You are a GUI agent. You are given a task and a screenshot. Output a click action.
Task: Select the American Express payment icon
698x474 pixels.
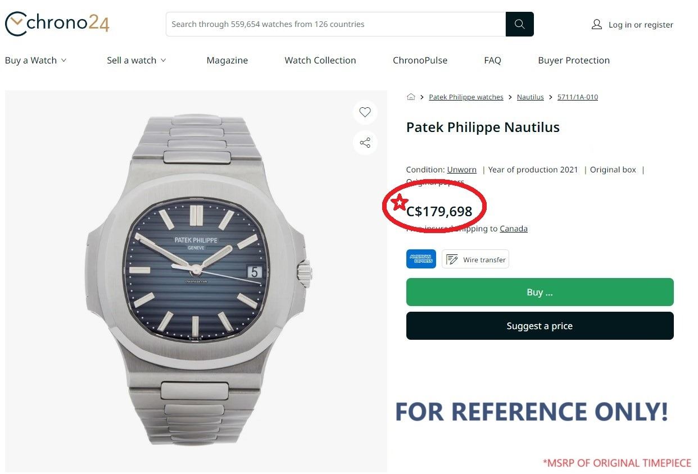[421, 259]
